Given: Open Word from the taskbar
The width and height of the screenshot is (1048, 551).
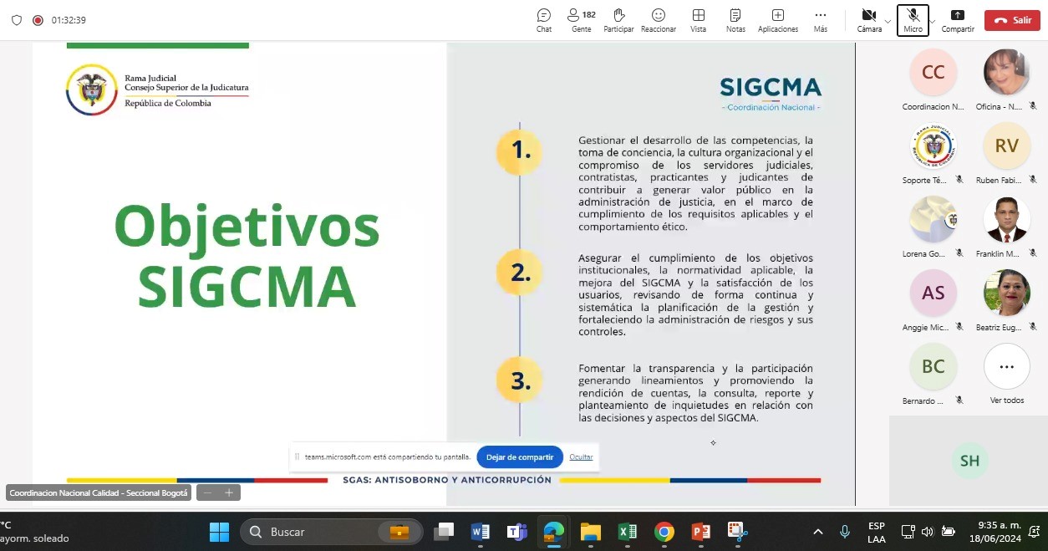Looking at the screenshot, I should (481, 532).
